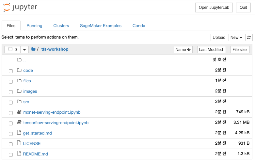Sort files by Name column

(183, 50)
